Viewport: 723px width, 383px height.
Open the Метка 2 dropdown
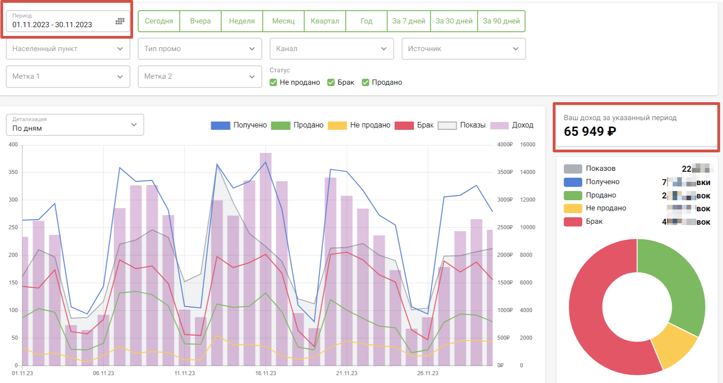click(x=200, y=76)
